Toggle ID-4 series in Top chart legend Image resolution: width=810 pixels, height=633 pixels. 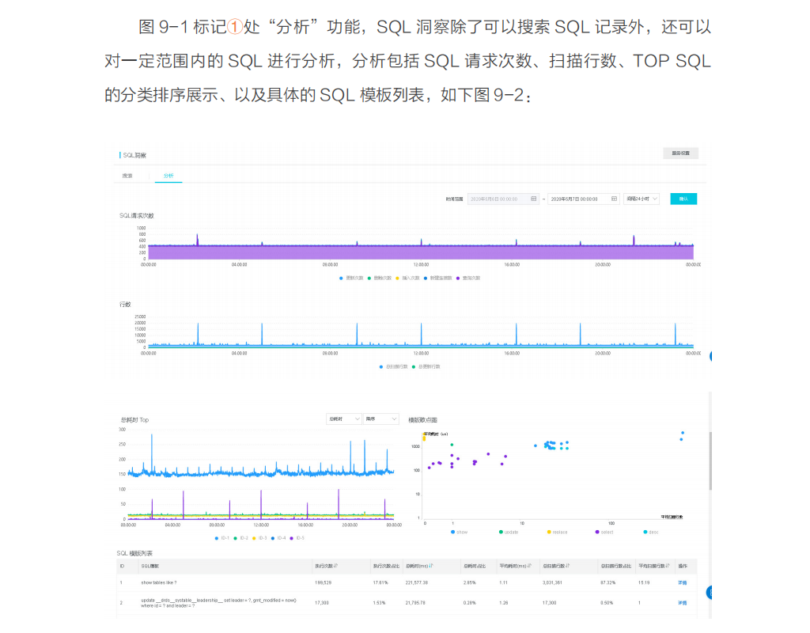[x=278, y=538]
